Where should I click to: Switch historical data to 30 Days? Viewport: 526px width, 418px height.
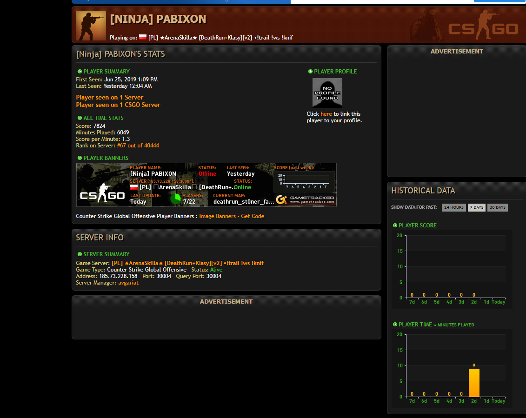[x=498, y=207]
